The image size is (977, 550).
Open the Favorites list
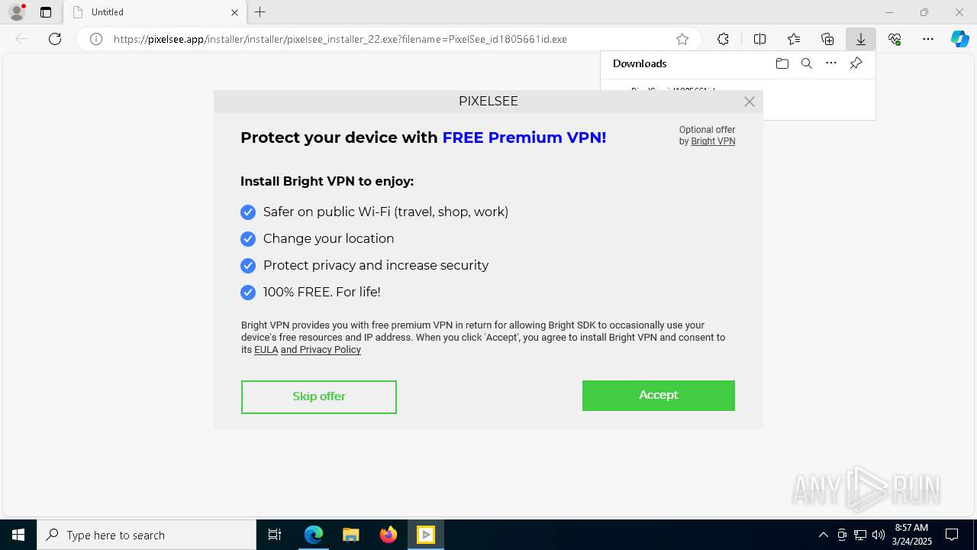[794, 39]
